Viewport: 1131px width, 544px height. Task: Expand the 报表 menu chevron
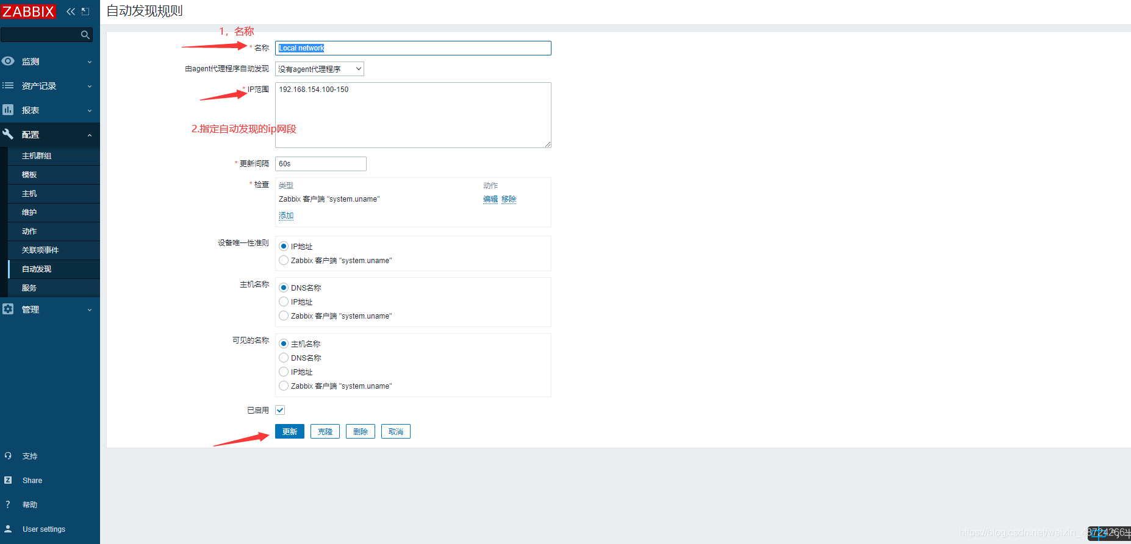click(90, 110)
